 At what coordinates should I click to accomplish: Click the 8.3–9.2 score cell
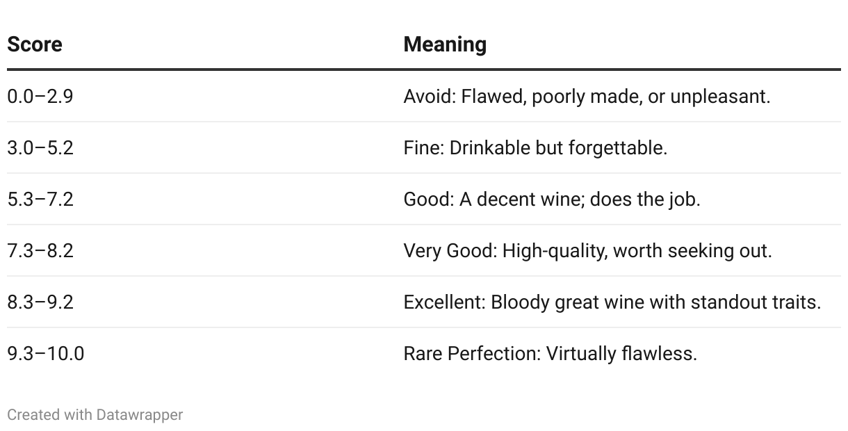(40, 302)
